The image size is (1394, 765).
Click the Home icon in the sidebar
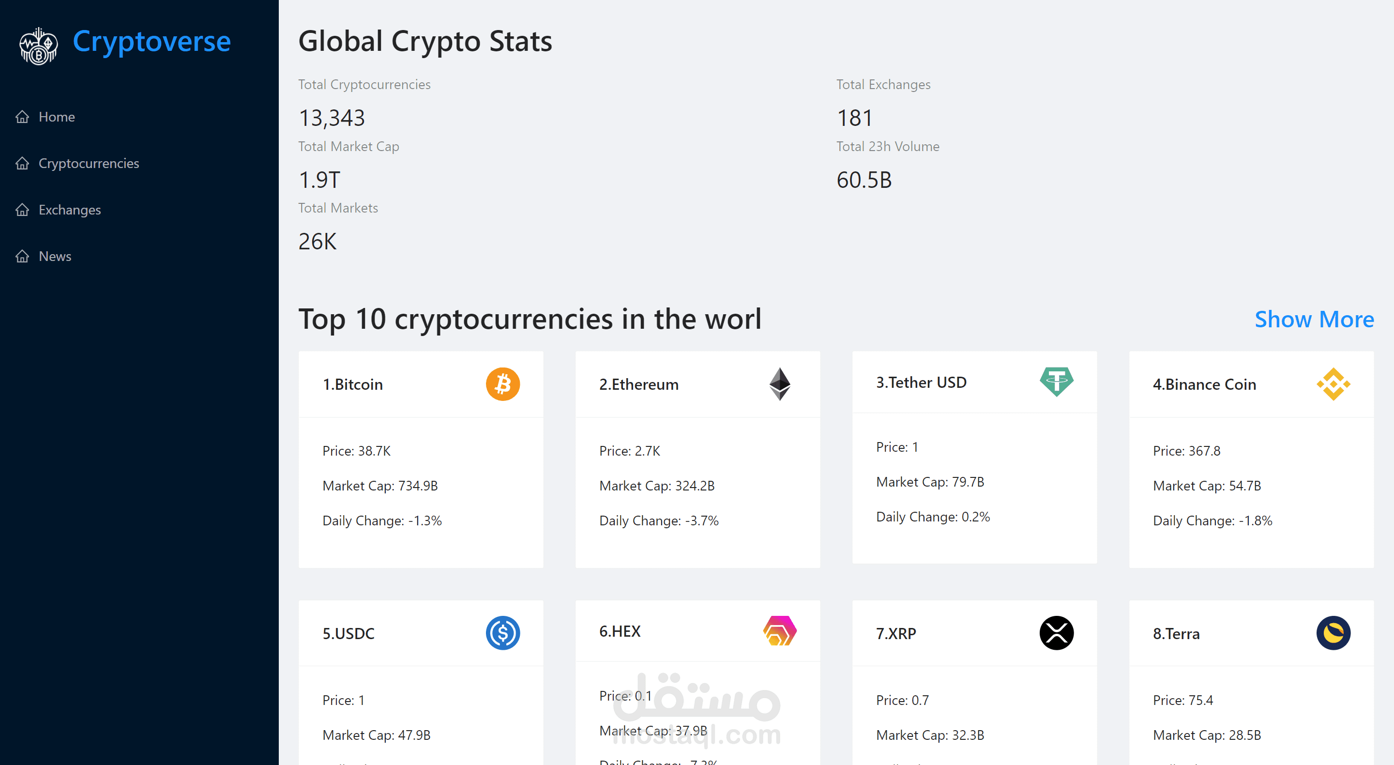22,117
